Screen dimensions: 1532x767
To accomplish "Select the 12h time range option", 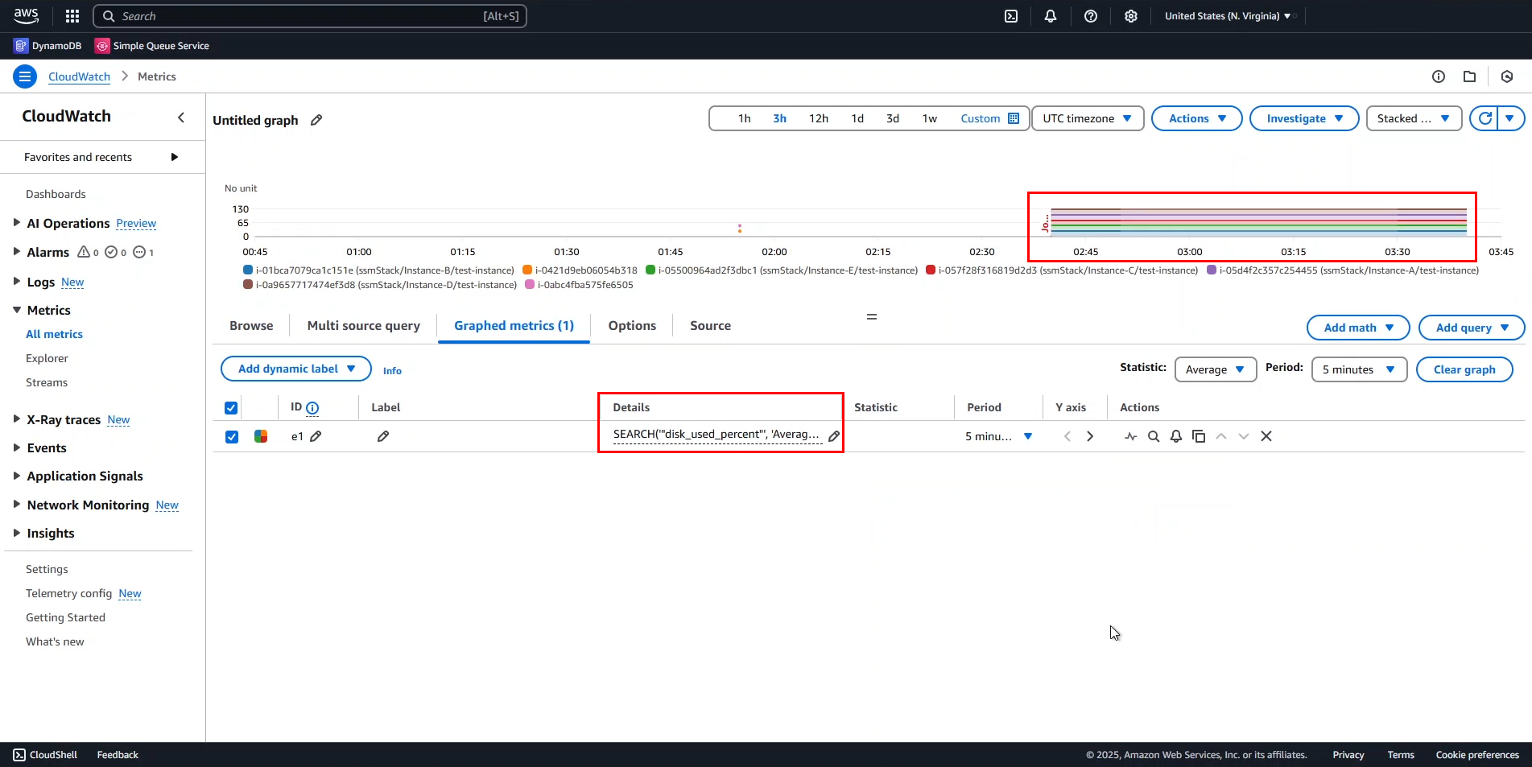I will [818, 118].
